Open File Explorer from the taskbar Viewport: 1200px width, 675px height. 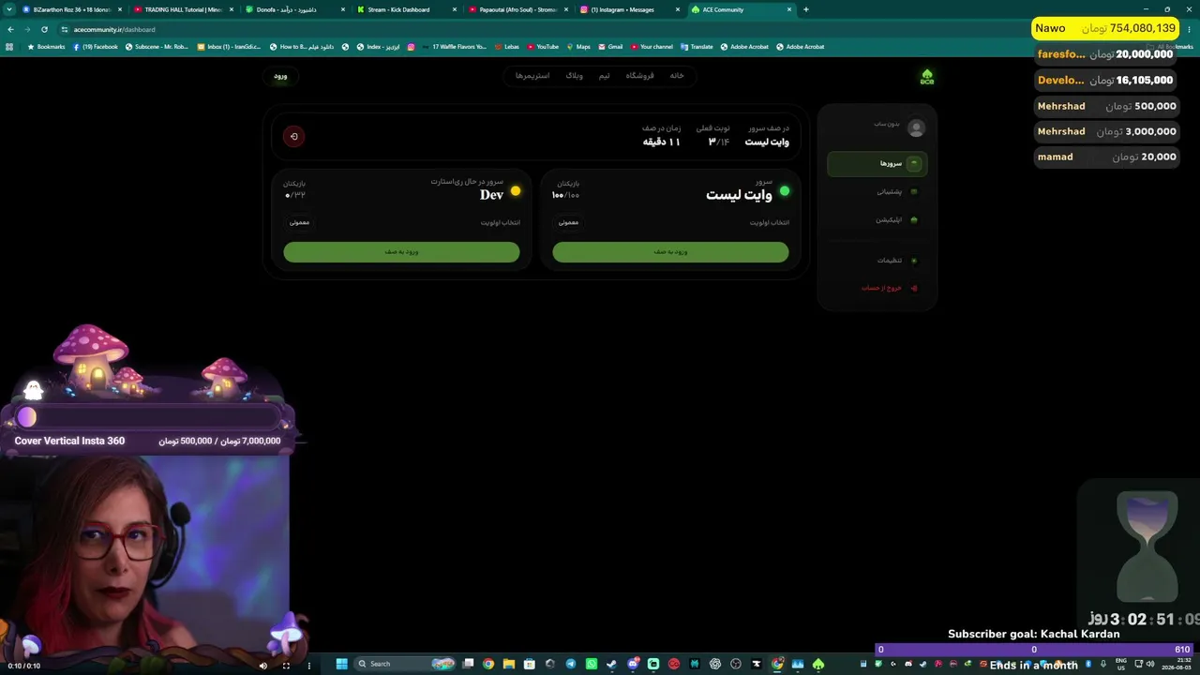[x=509, y=664]
